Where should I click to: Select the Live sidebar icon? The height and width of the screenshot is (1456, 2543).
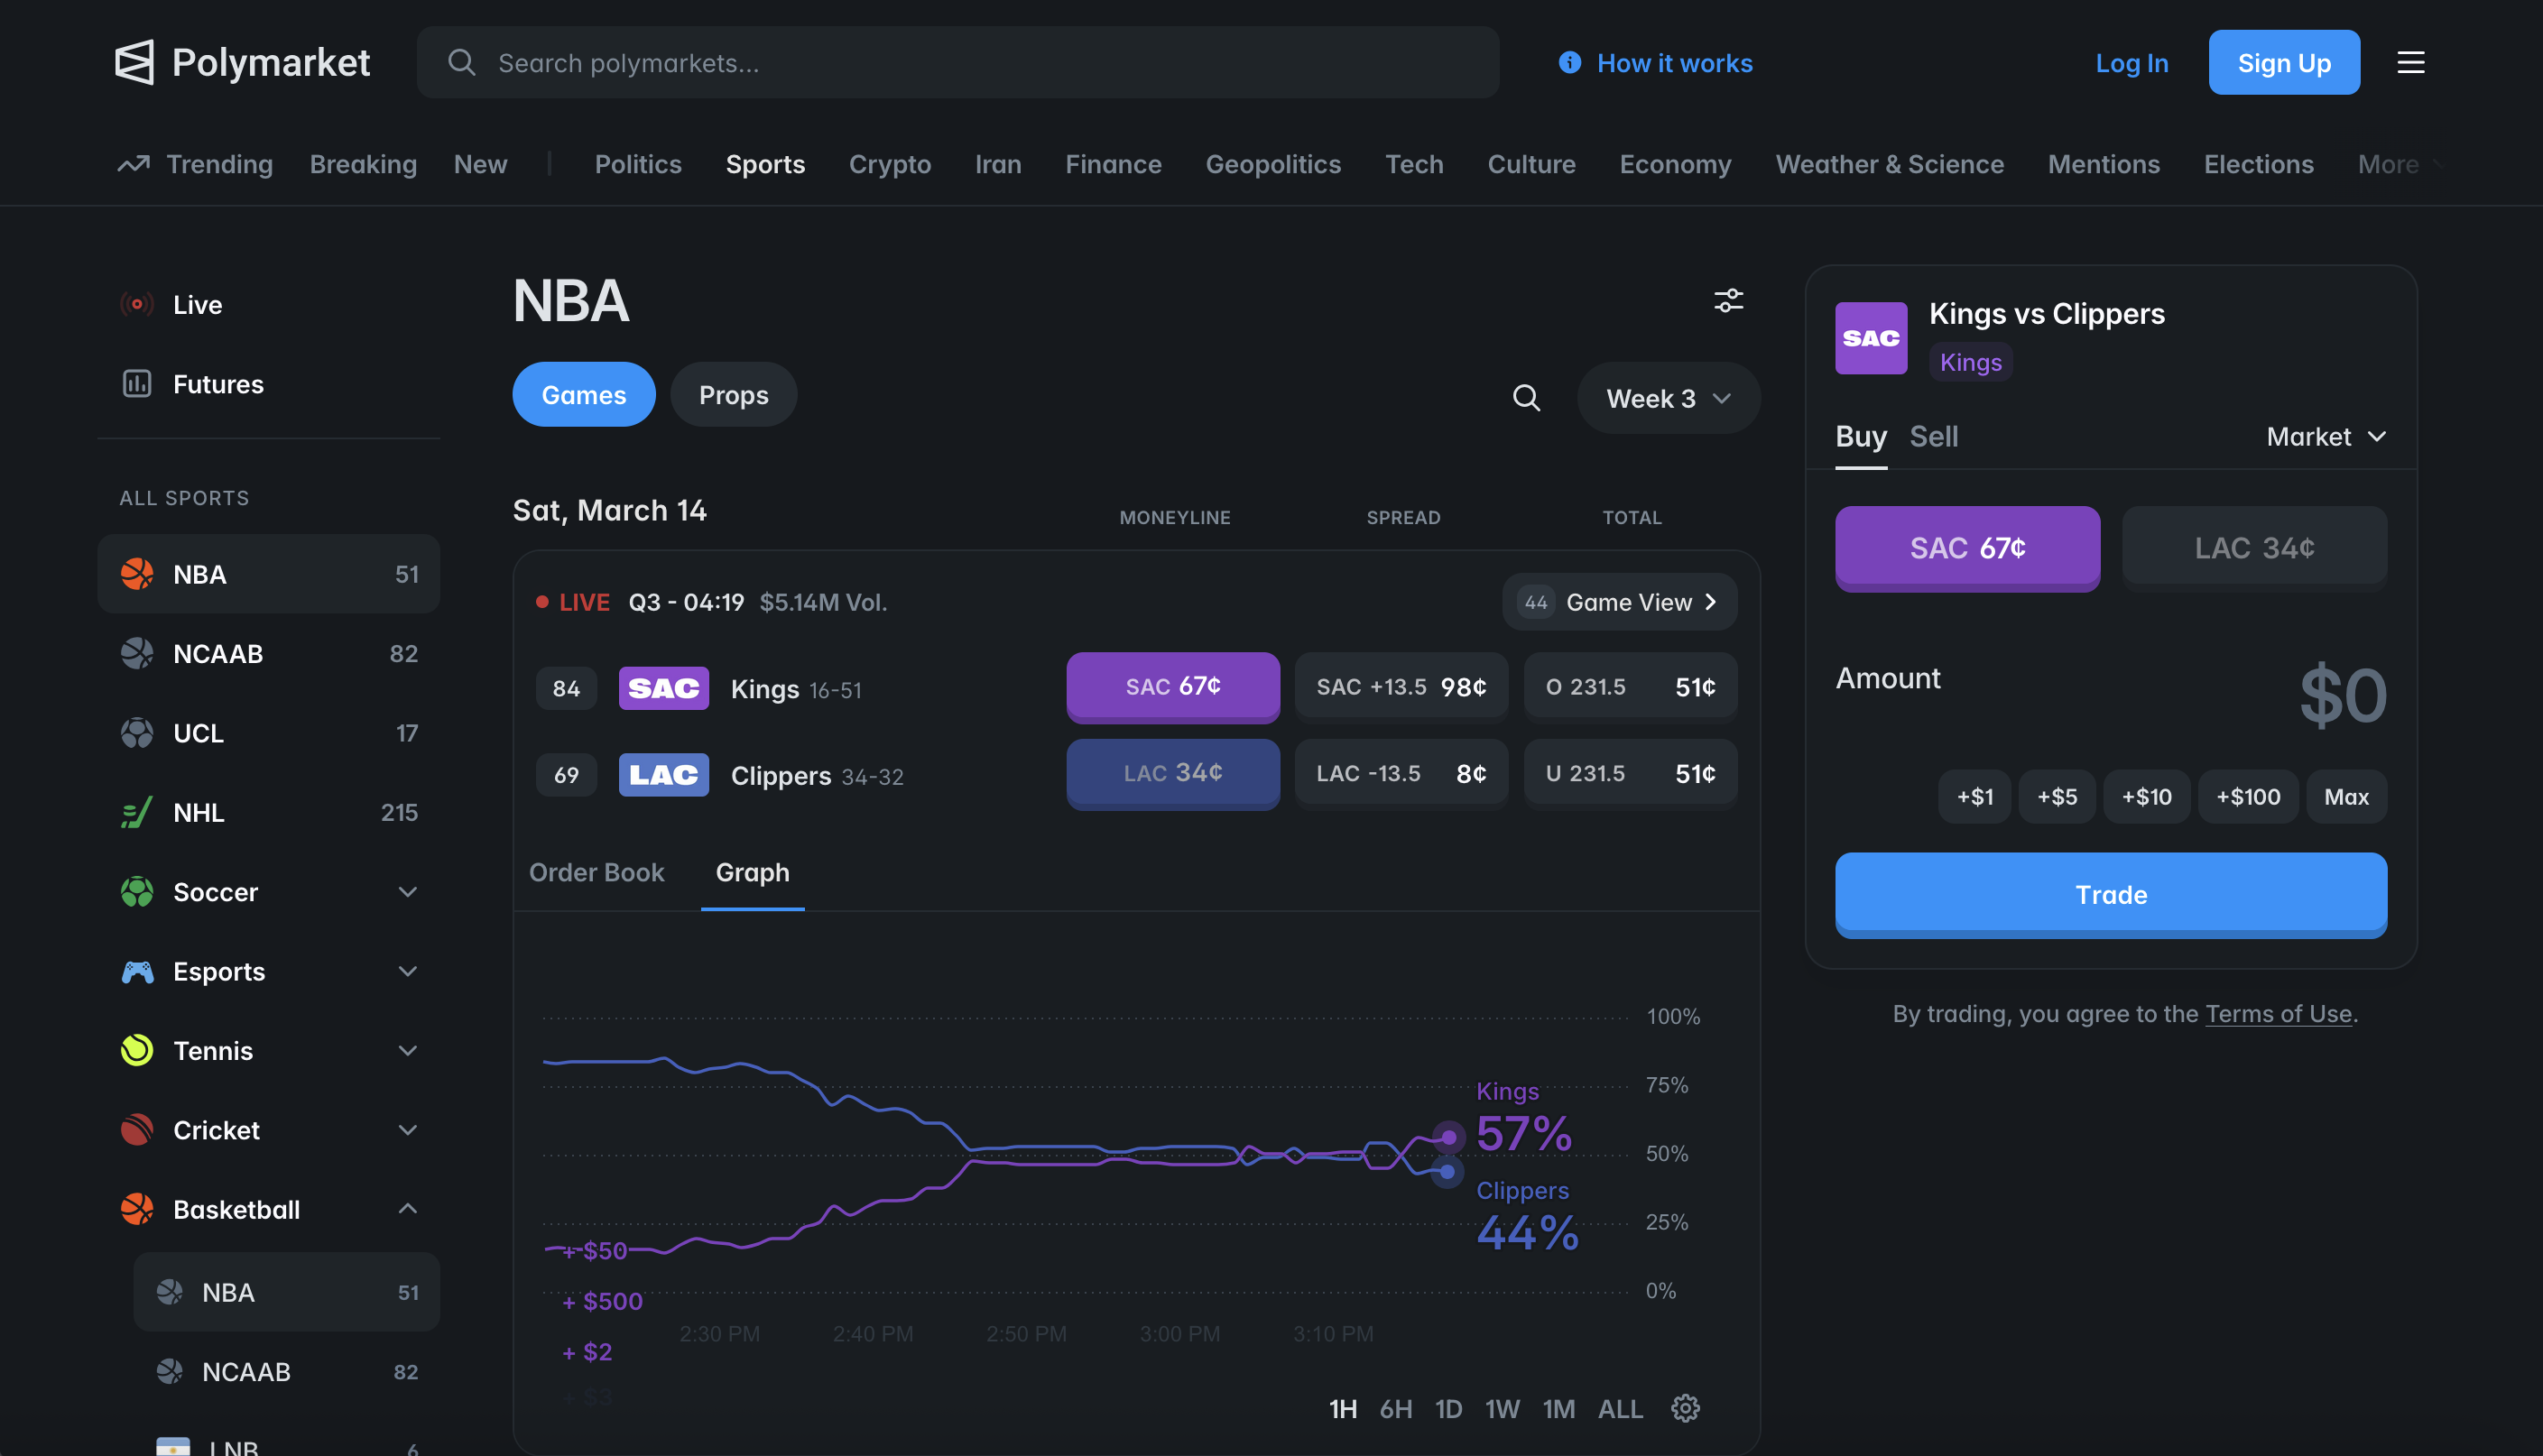click(137, 304)
